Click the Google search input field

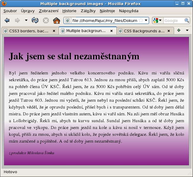173,20
